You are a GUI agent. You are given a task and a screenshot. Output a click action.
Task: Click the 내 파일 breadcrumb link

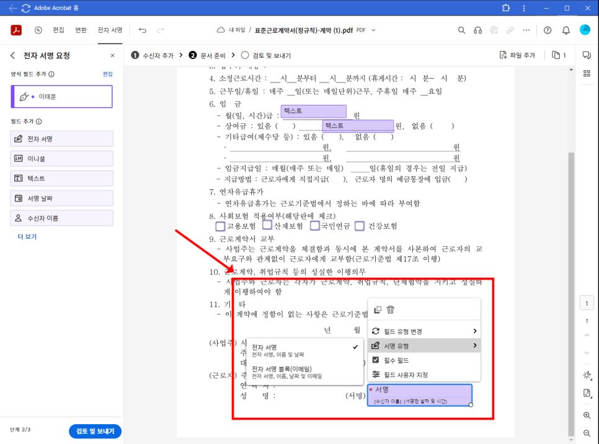(237, 30)
